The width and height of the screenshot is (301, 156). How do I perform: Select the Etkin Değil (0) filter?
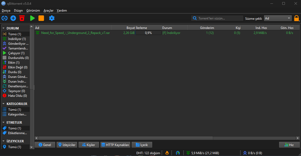coord(16,67)
